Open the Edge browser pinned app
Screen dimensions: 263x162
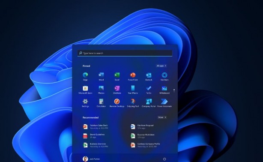(85, 77)
